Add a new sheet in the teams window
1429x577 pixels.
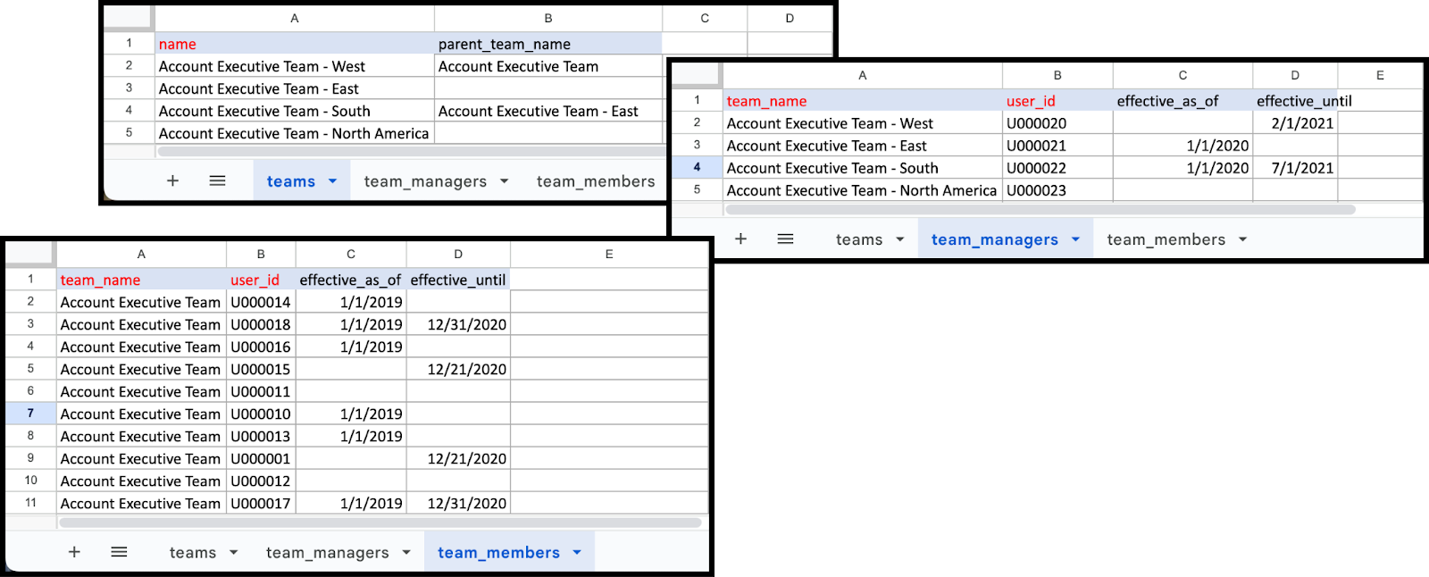click(x=172, y=180)
